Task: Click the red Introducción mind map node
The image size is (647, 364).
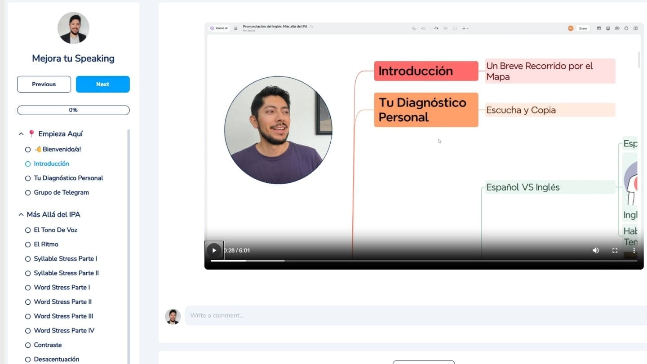Action: tap(426, 71)
